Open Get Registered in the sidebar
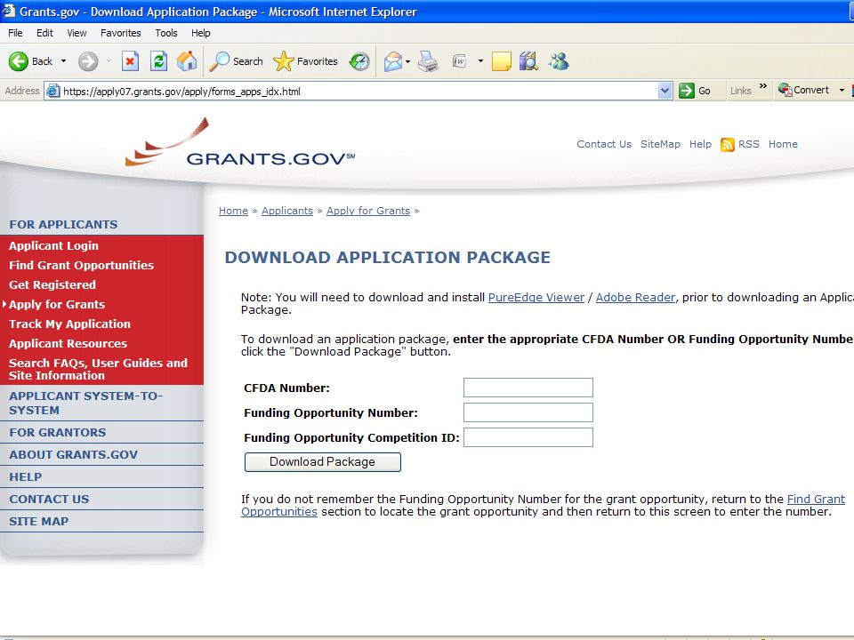Screen dimensions: 854x640 coord(52,285)
